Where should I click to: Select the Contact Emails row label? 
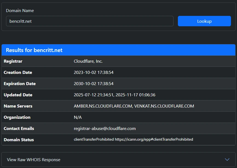(x=18, y=128)
